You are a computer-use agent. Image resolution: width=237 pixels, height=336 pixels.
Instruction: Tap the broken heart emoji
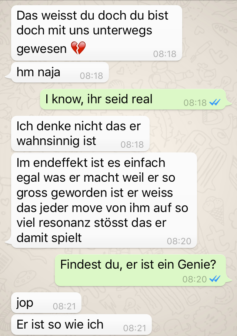[78, 48]
